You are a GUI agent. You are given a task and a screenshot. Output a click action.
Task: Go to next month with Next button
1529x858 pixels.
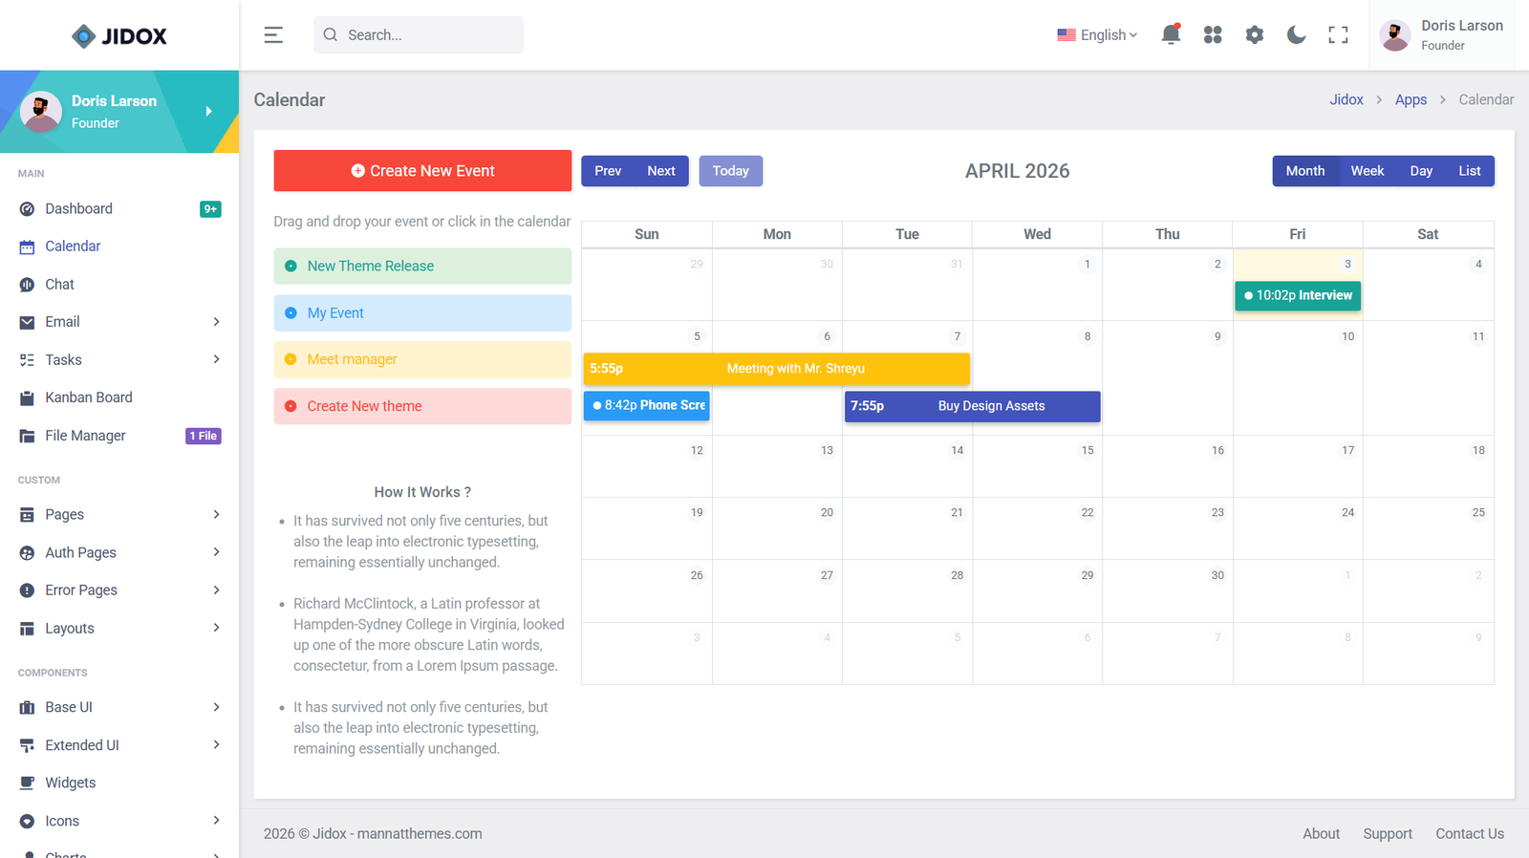661,171
